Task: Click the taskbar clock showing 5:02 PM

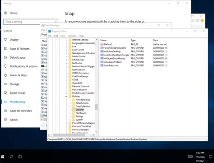Action: [x=200, y=157]
